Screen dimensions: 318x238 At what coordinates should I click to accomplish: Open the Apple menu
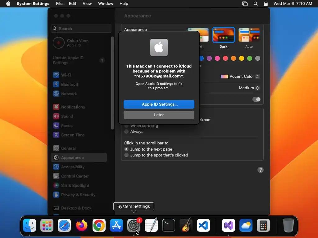tap(8, 4)
